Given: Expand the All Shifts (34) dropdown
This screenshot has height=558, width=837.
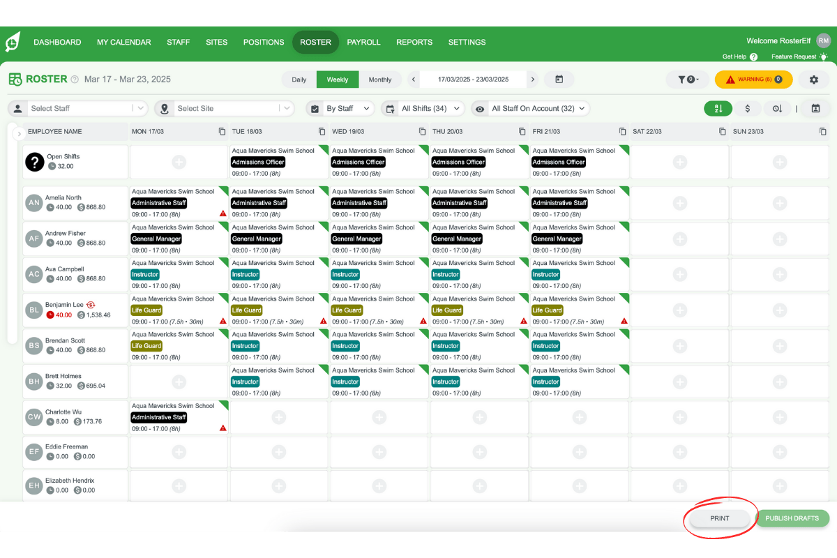Looking at the screenshot, I should tap(423, 108).
